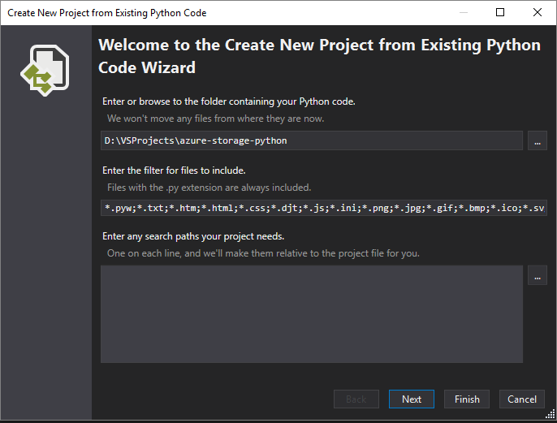The width and height of the screenshot is (557, 423).
Task: Go to the Next wizard page
Action: 412,399
